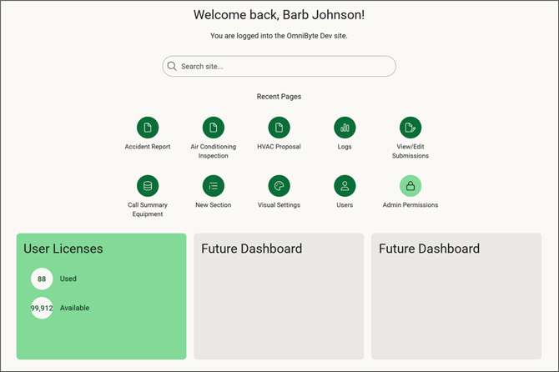Click the Visual Settings text label

click(279, 205)
